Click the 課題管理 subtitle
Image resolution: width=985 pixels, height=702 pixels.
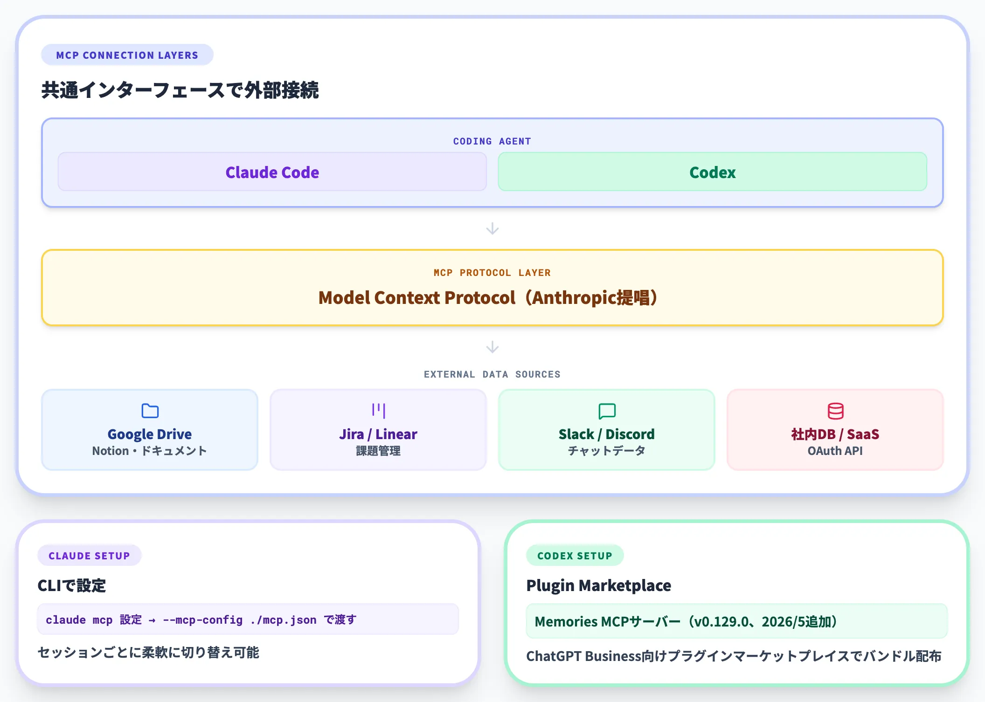(x=378, y=451)
